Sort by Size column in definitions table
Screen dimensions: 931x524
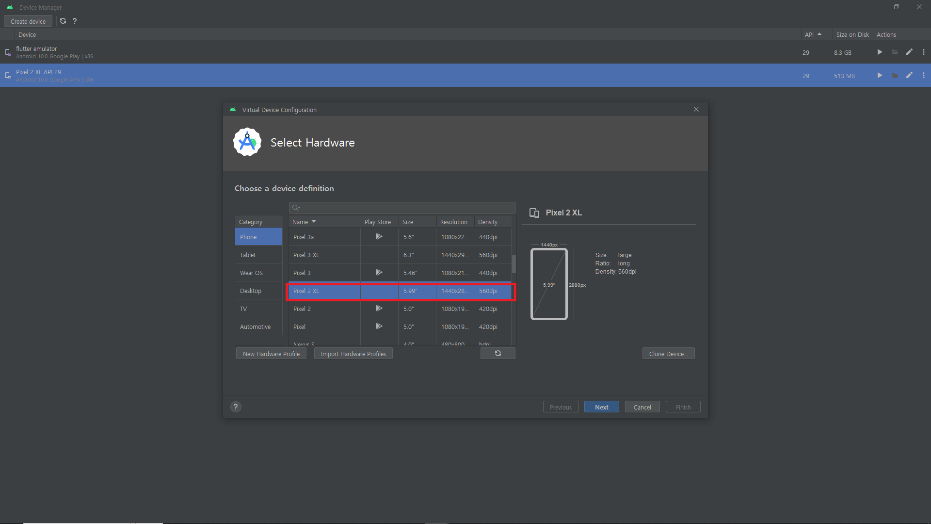point(417,222)
